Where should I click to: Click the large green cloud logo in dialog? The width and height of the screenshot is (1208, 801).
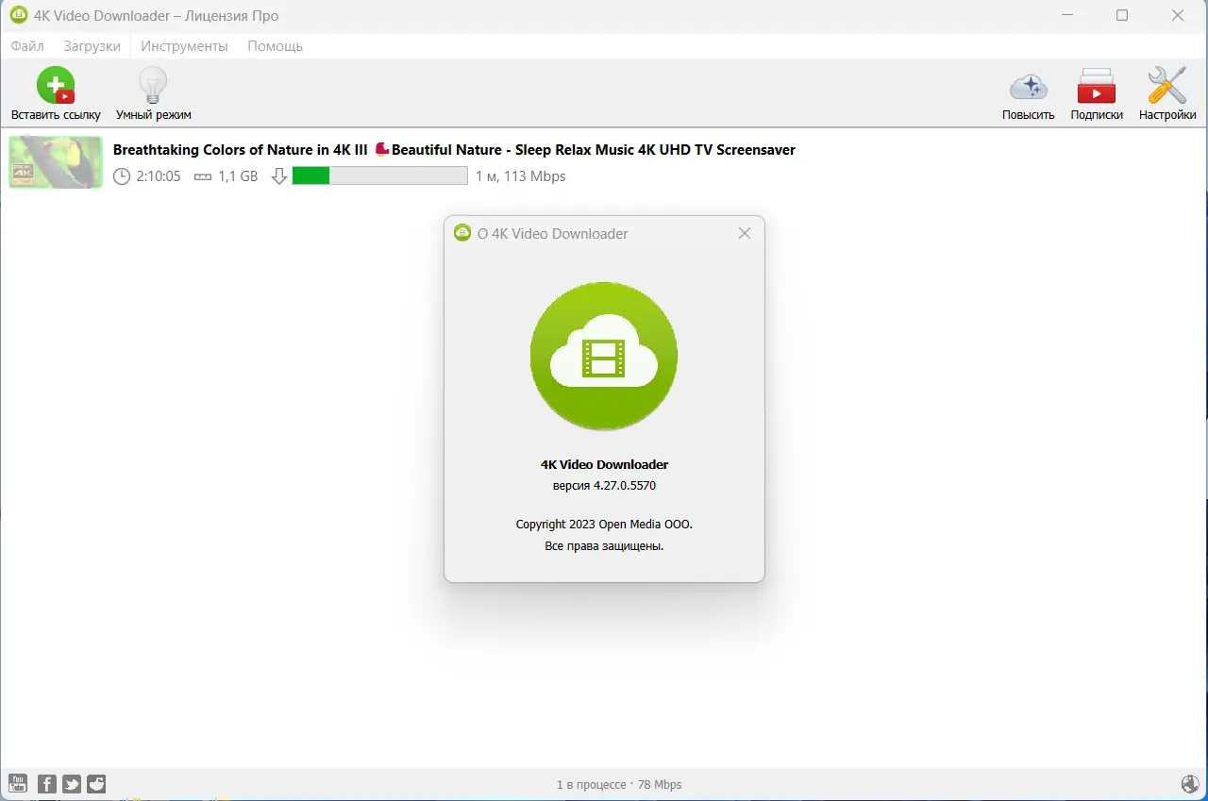(604, 356)
